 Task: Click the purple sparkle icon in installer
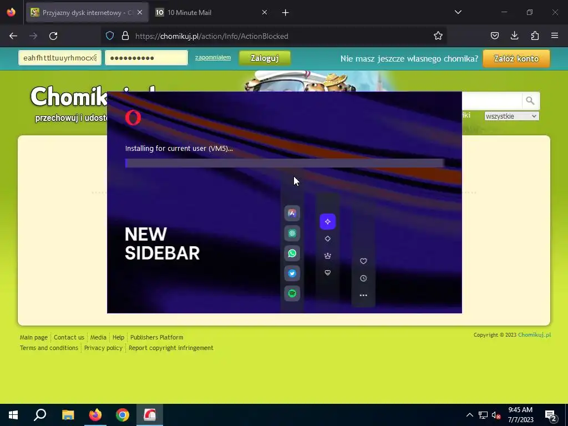[327, 222]
